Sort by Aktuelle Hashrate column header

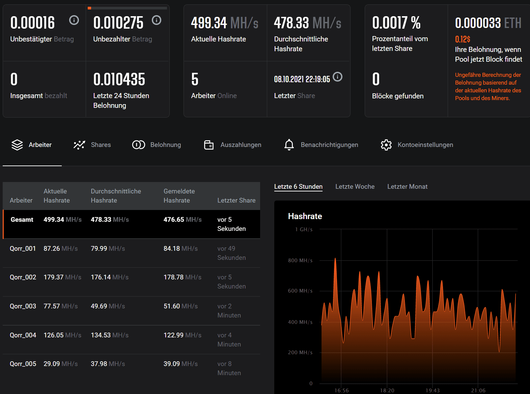click(x=57, y=196)
